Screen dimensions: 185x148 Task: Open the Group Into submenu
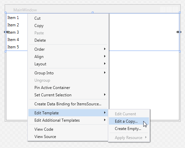[x=68, y=73]
